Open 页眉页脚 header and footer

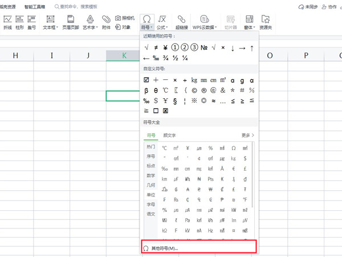[x=71, y=22]
